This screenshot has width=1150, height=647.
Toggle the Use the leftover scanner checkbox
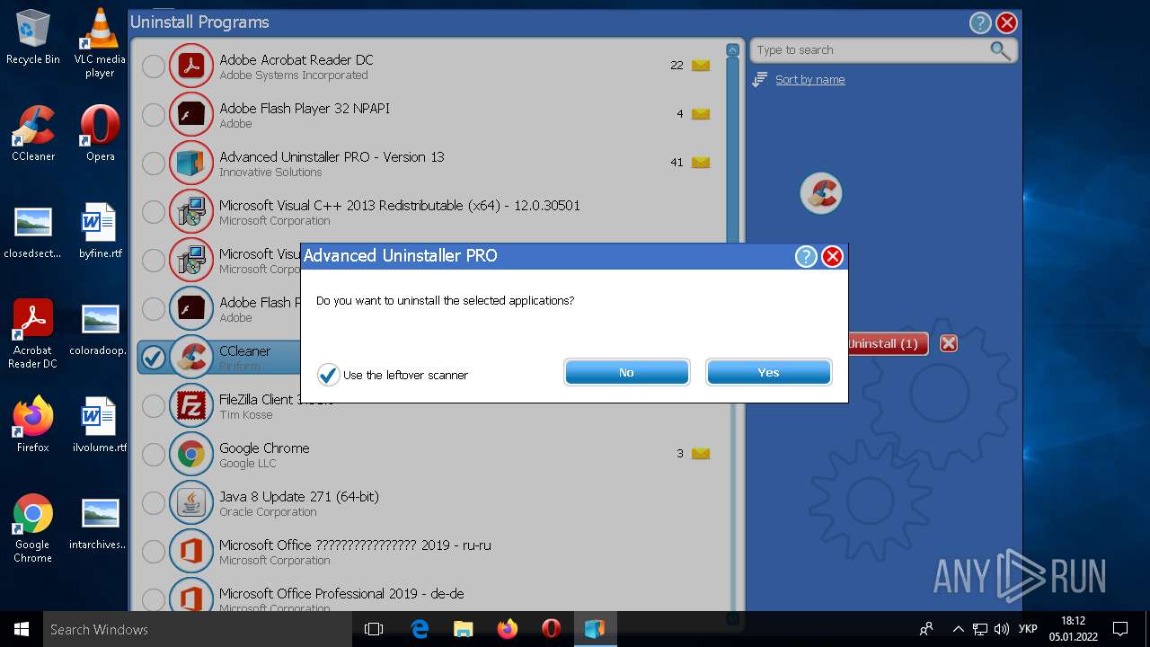(329, 375)
